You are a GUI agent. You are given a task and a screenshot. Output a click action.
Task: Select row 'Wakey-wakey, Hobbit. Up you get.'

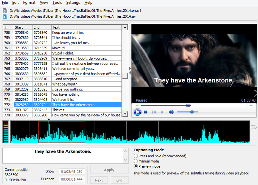coord(62,58)
